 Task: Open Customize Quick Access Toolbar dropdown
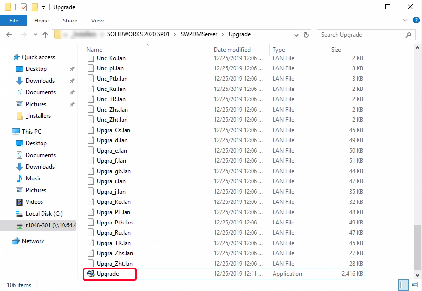click(43, 7)
